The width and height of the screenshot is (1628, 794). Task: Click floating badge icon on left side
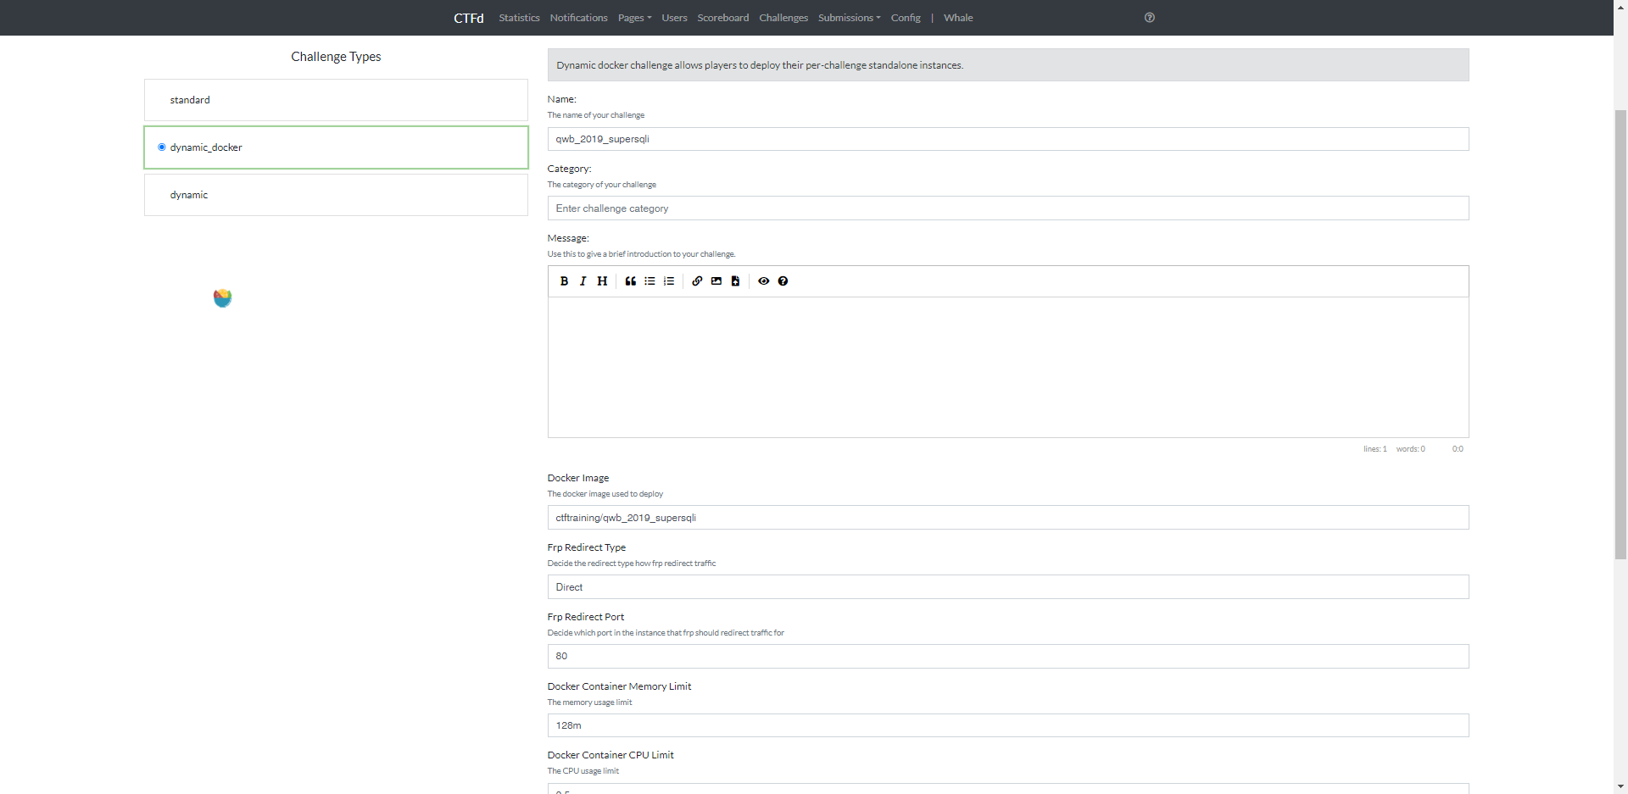point(223,297)
